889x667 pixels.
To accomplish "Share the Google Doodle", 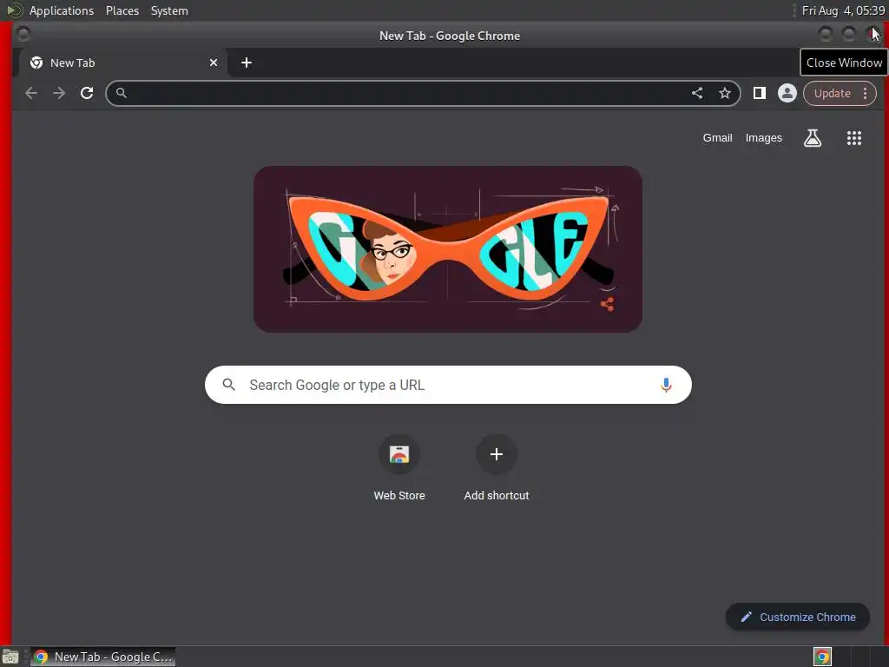I will (607, 304).
